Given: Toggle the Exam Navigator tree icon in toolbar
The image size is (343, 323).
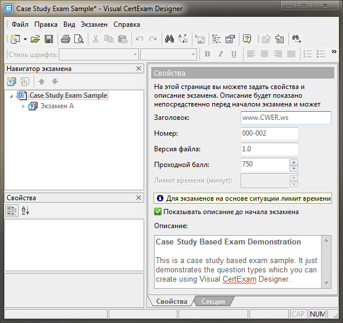Looking at the screenshot, I should 217,39.
